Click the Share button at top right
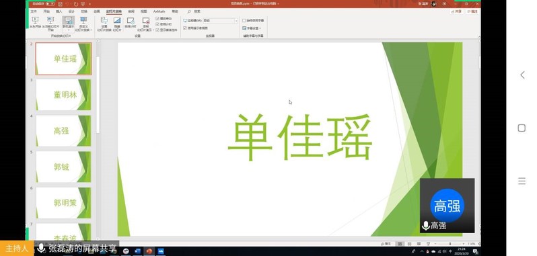Screen dimensions: 537x256 click(x=456, y=11)
